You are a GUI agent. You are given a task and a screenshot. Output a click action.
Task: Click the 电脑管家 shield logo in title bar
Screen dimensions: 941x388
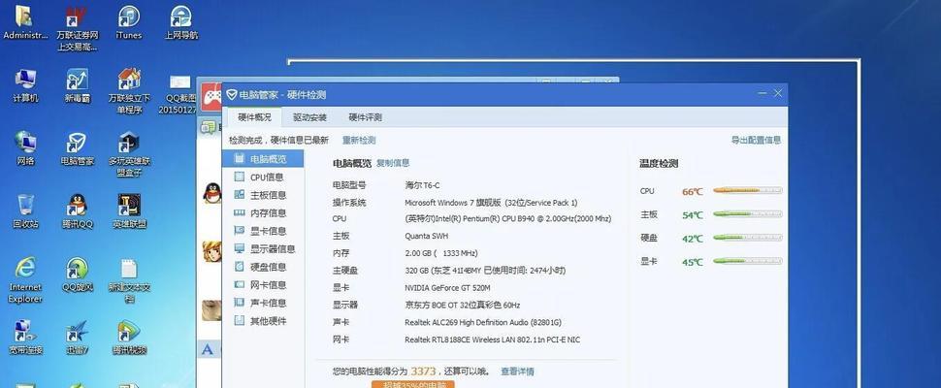point(231,95)
